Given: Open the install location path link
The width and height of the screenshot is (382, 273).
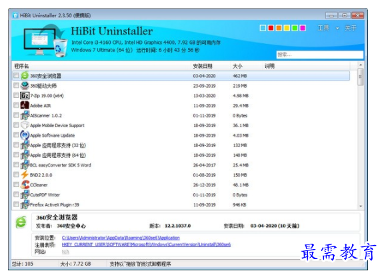Looking at the screenshot, I should tap(121, 238).
